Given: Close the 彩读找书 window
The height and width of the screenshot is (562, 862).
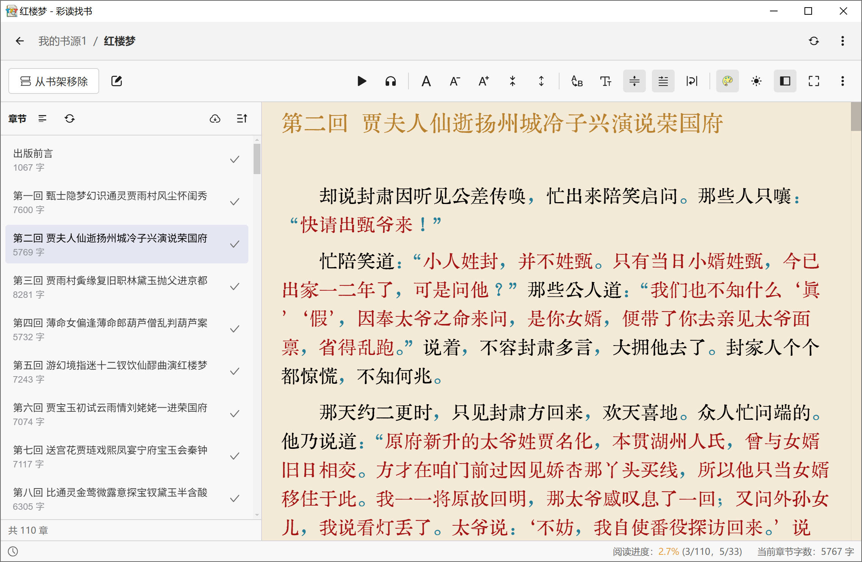Looking at the screenshot, I should click(843, 11).
